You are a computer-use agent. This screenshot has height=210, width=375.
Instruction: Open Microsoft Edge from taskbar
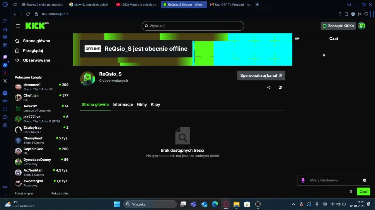point(215,204)
